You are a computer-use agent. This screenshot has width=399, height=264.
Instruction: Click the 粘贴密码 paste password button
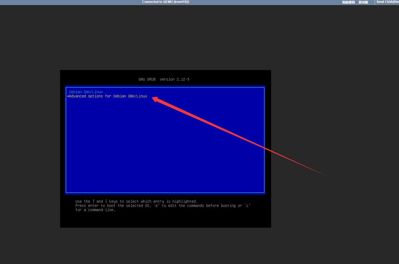click(x=348, y=2)
